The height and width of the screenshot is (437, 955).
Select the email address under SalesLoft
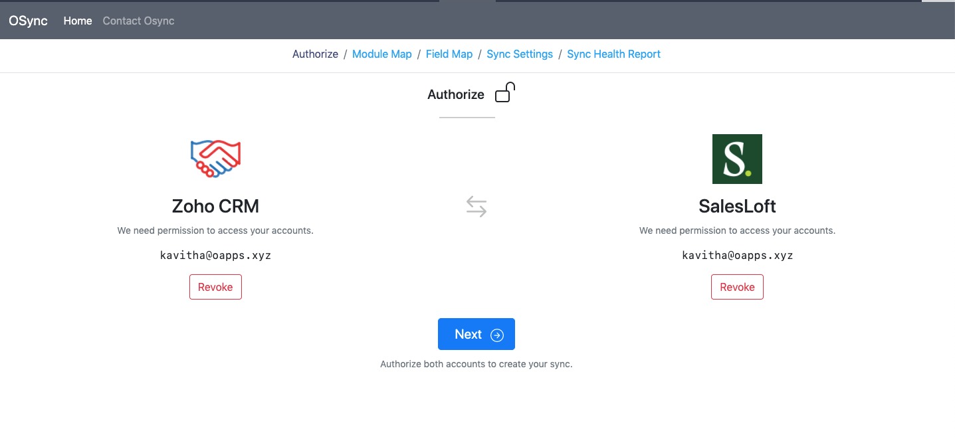(x=737, y=255)
